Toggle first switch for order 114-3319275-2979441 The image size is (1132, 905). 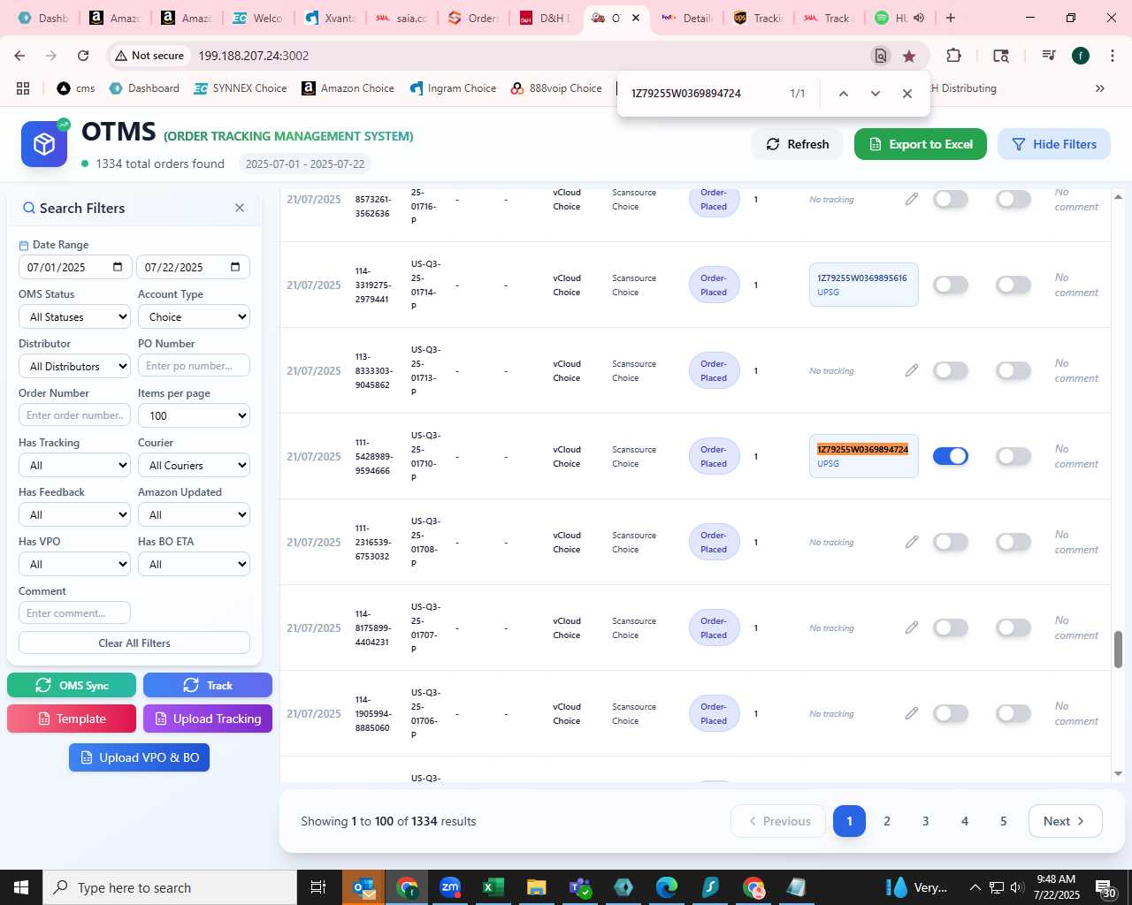[x=951, y=285]
